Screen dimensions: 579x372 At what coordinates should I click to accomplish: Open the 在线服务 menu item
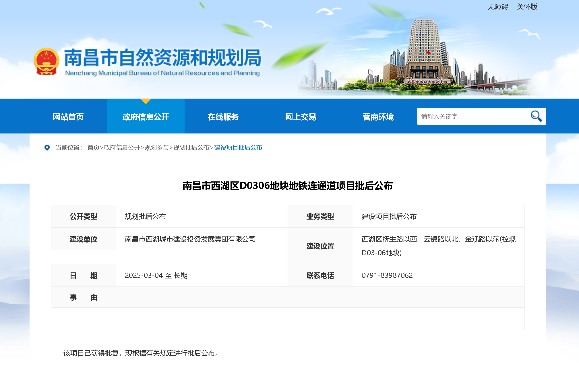(x=223, y=117)
